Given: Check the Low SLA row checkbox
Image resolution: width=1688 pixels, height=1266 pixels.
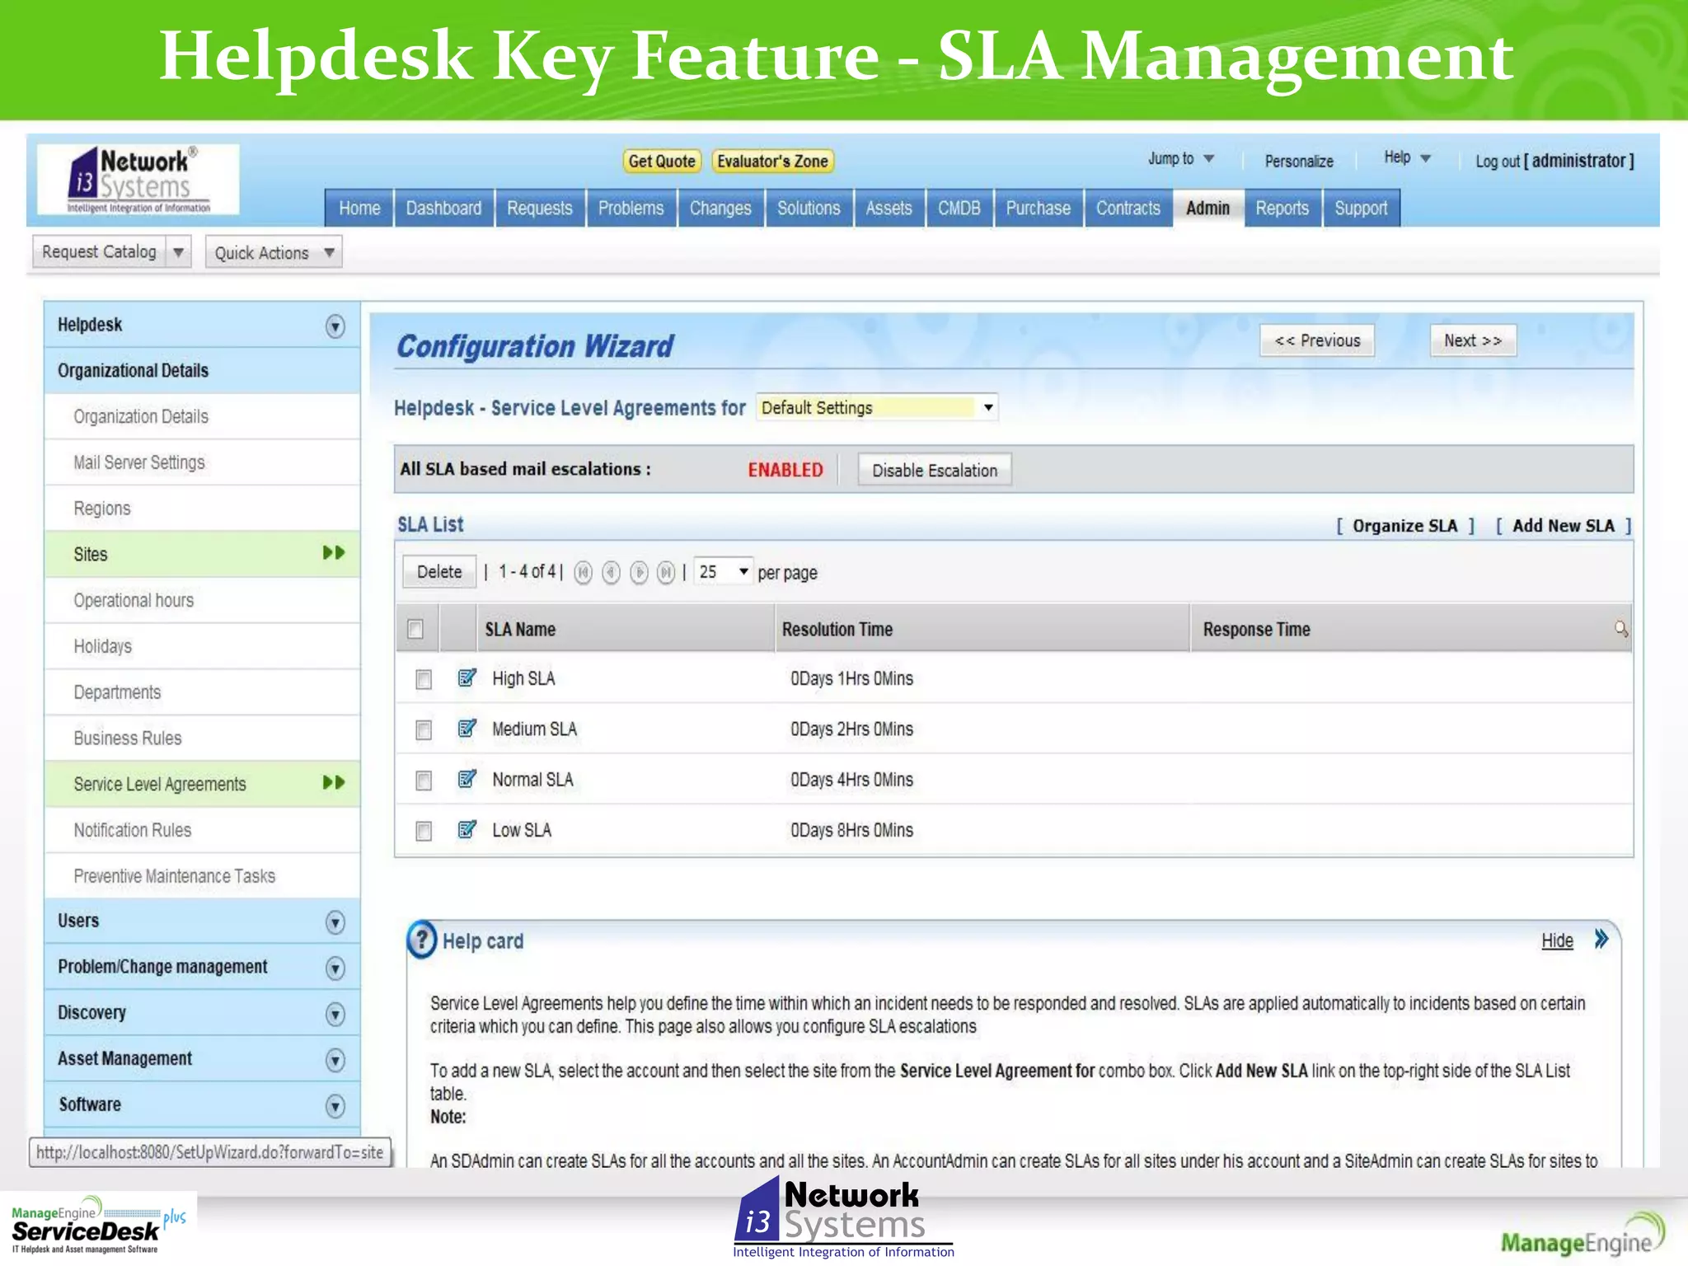Looking at the screenshot, I should [x=424, y=831].
